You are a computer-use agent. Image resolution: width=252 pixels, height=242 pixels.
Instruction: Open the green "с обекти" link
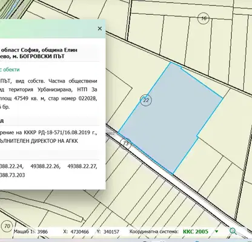pos(10,70)
